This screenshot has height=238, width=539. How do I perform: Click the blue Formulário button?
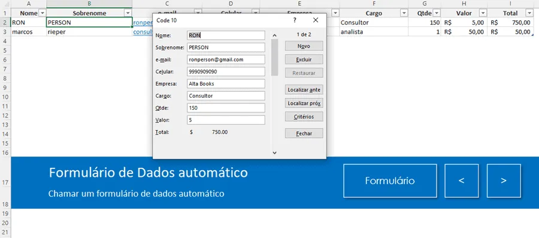pyautogui.click(x=390, y=181)
